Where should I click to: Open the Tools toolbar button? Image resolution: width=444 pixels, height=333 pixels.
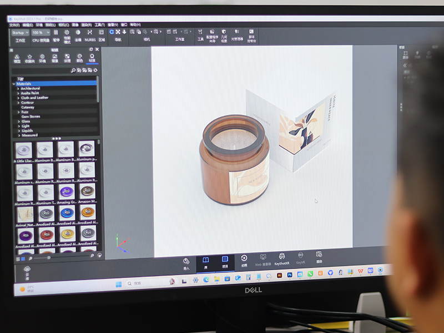click(200, 35)
